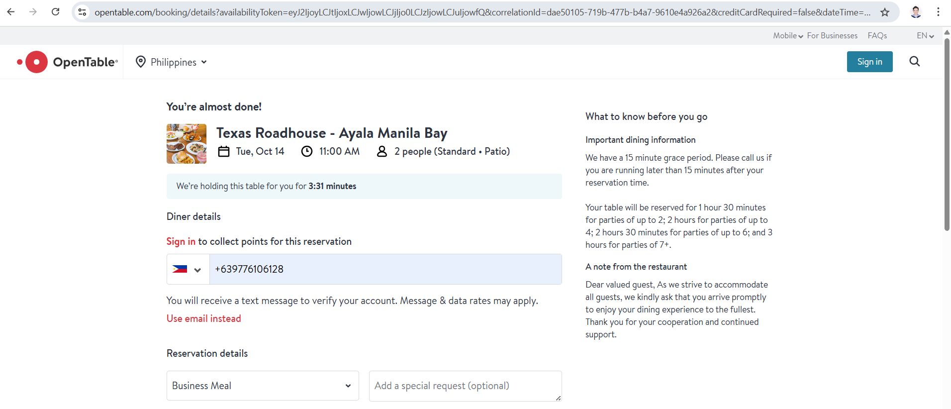
Task: Click the Texas Roadhouse food thumbnail
Action: pos(187,144)
